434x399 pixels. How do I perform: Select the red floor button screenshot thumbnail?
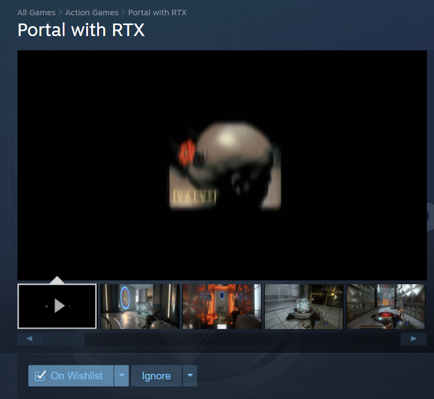click(x=385, y=307)
